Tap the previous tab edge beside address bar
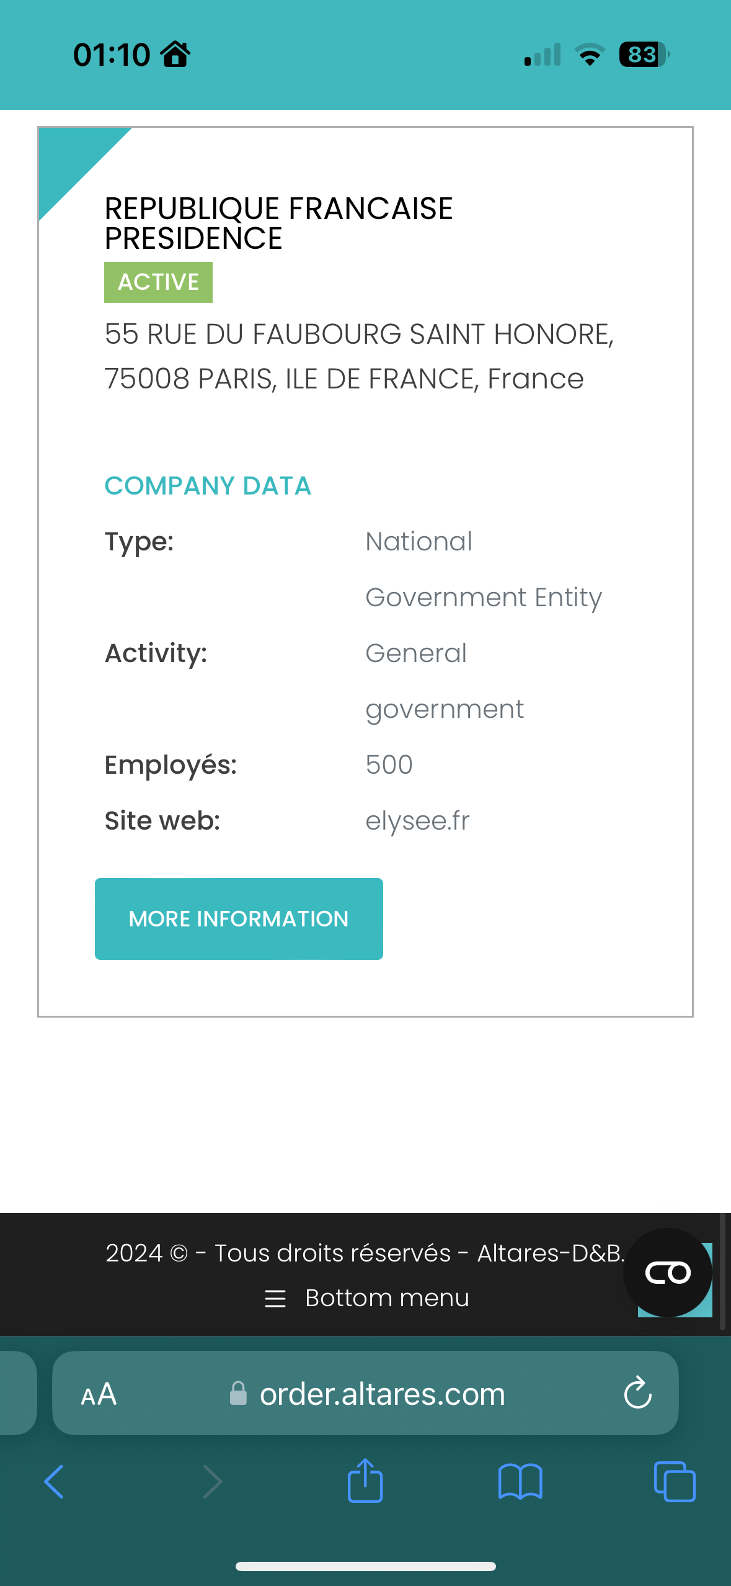731x1586 pixels. pyautogui.click(x=17, y=1393)
